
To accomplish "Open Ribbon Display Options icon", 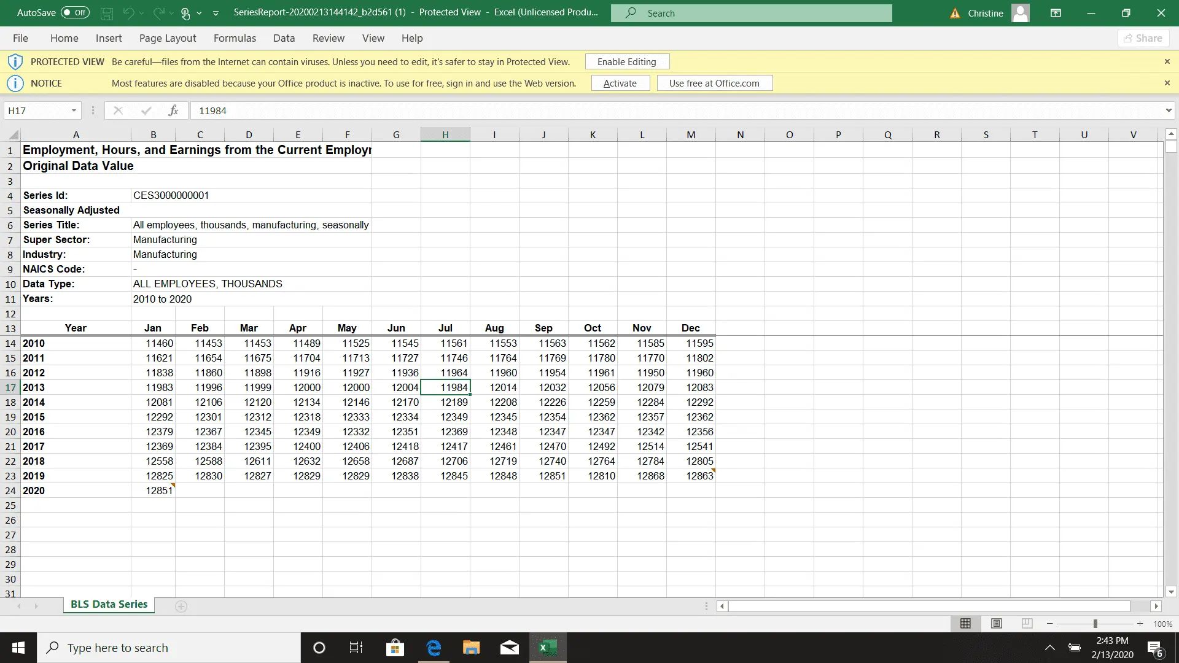I will tap(1056, 13).
